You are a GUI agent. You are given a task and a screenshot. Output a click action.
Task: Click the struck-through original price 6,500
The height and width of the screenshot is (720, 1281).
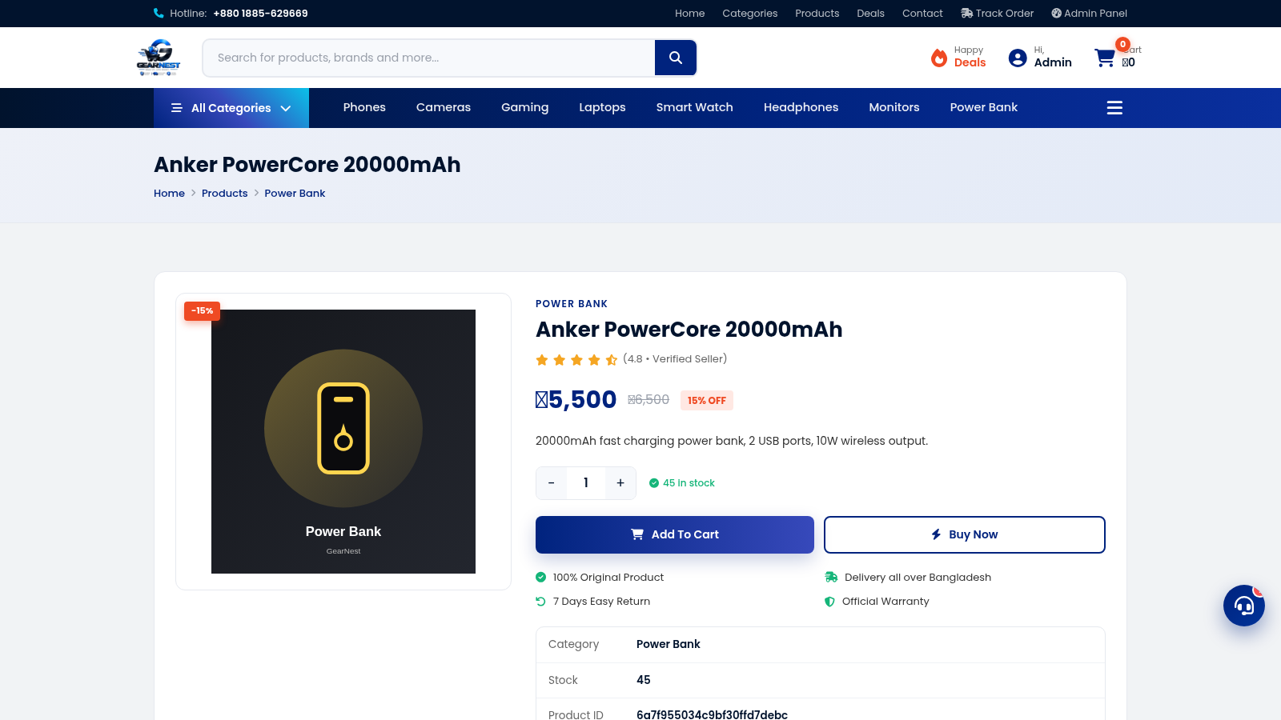[x=649, y=400]
